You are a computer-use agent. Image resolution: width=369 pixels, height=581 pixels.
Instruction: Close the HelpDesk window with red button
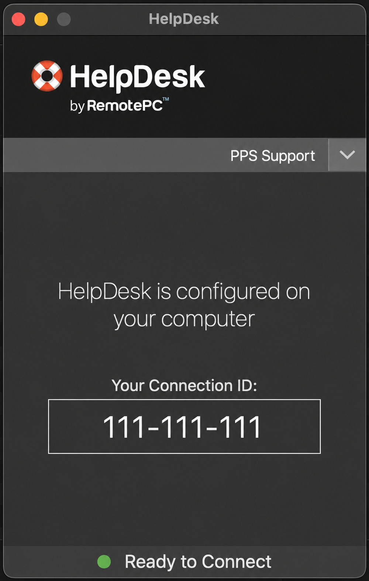(18, 19)
